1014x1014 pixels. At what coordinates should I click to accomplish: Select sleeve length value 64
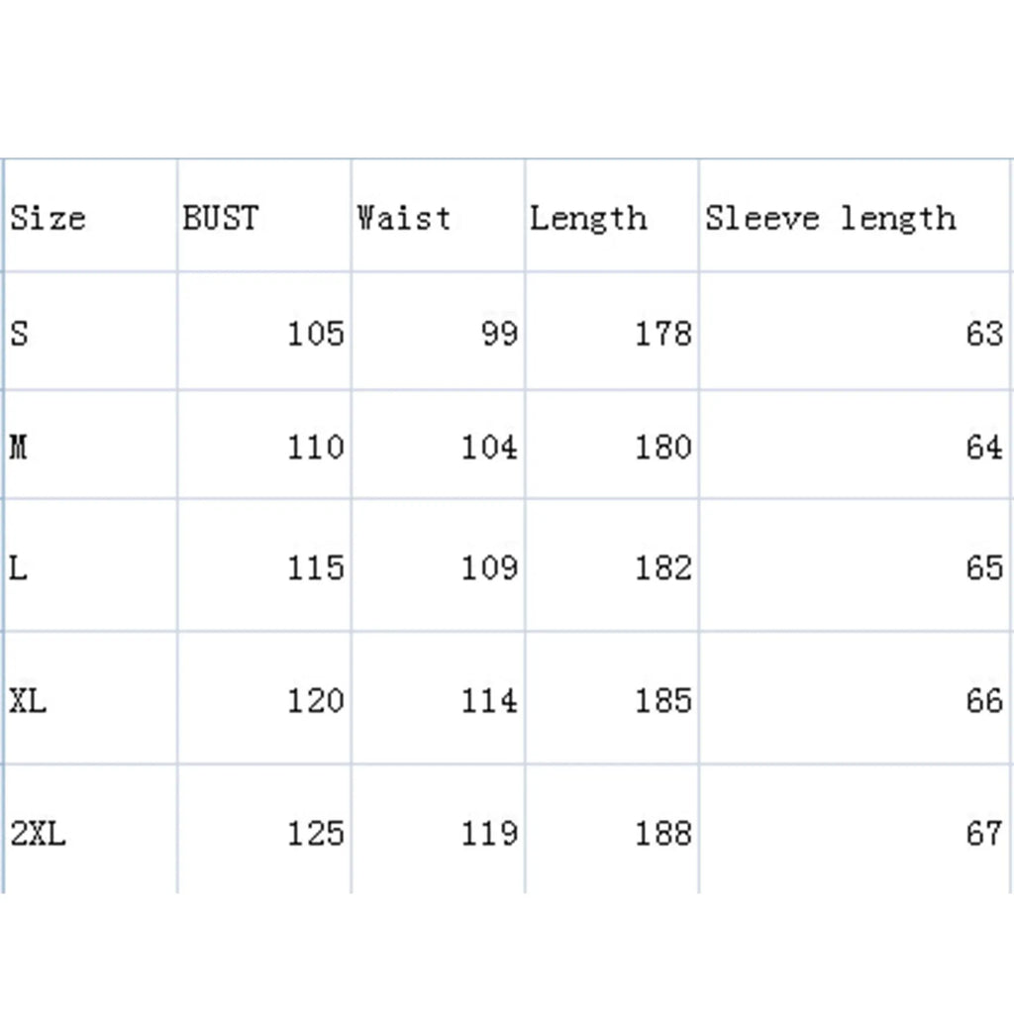coord(983,448)
